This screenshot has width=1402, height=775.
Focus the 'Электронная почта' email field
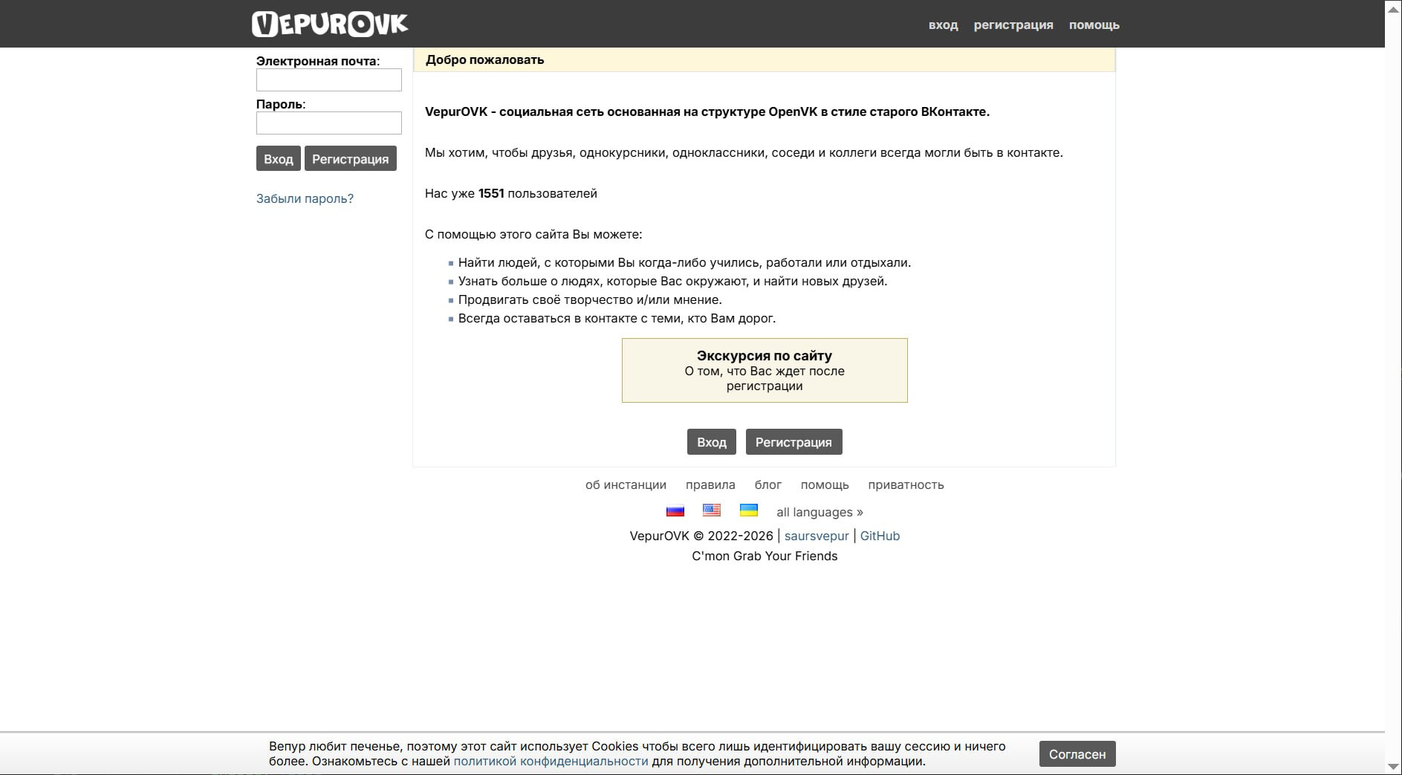pos(329,80)
